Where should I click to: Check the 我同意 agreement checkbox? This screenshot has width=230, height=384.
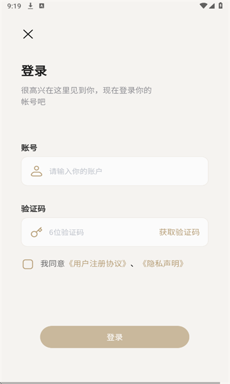28,264
